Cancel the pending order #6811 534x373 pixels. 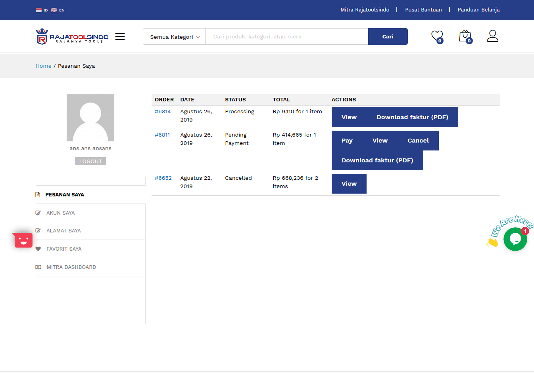pos(418,141)
